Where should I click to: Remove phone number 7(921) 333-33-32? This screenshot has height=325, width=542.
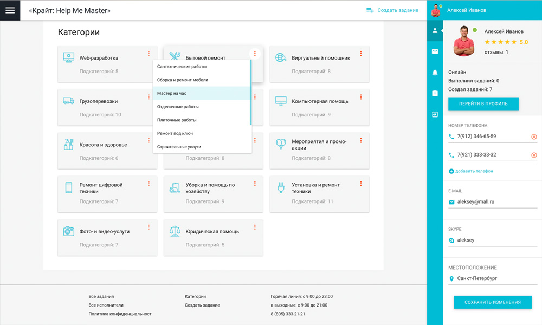point(533,155)
